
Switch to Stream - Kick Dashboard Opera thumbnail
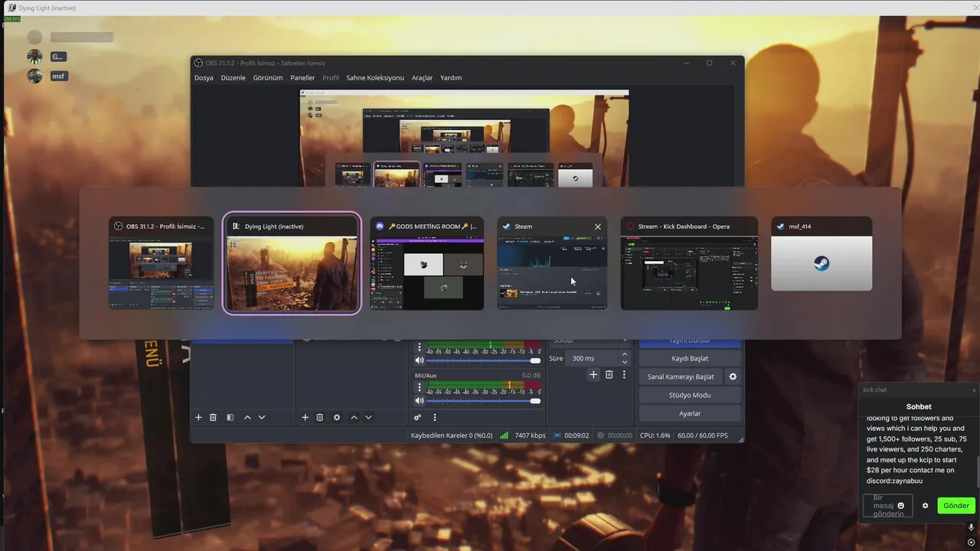(689, 262)
